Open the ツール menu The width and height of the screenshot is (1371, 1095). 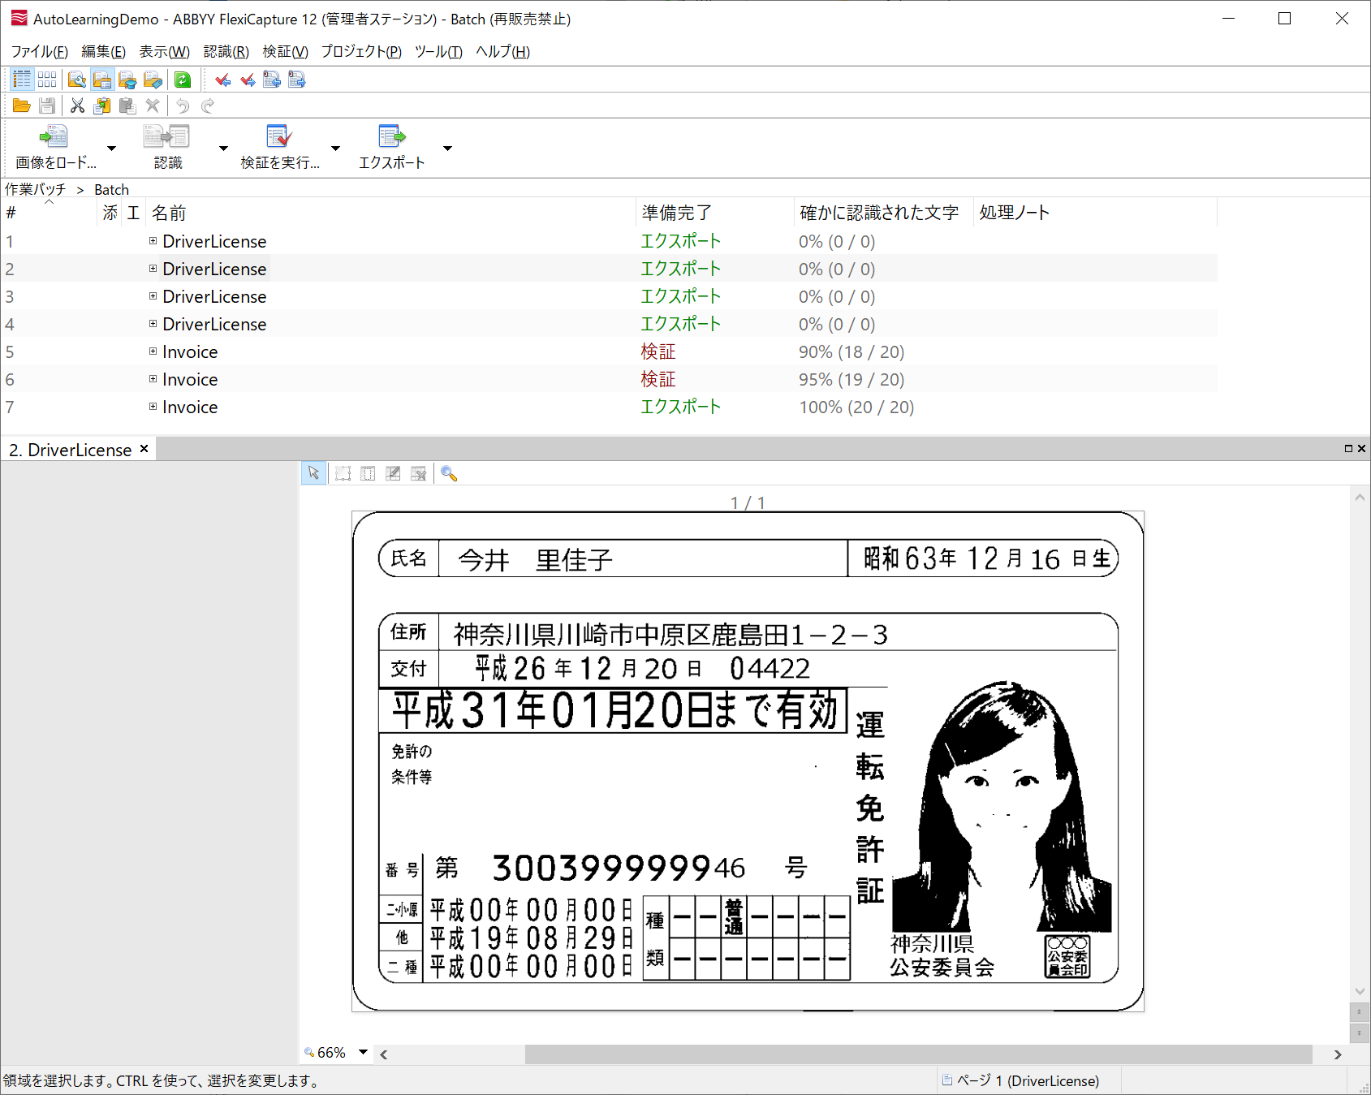coord(438,51)
